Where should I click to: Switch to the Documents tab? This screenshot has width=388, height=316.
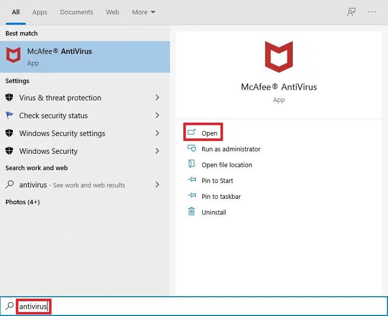[x=76, y=12]
